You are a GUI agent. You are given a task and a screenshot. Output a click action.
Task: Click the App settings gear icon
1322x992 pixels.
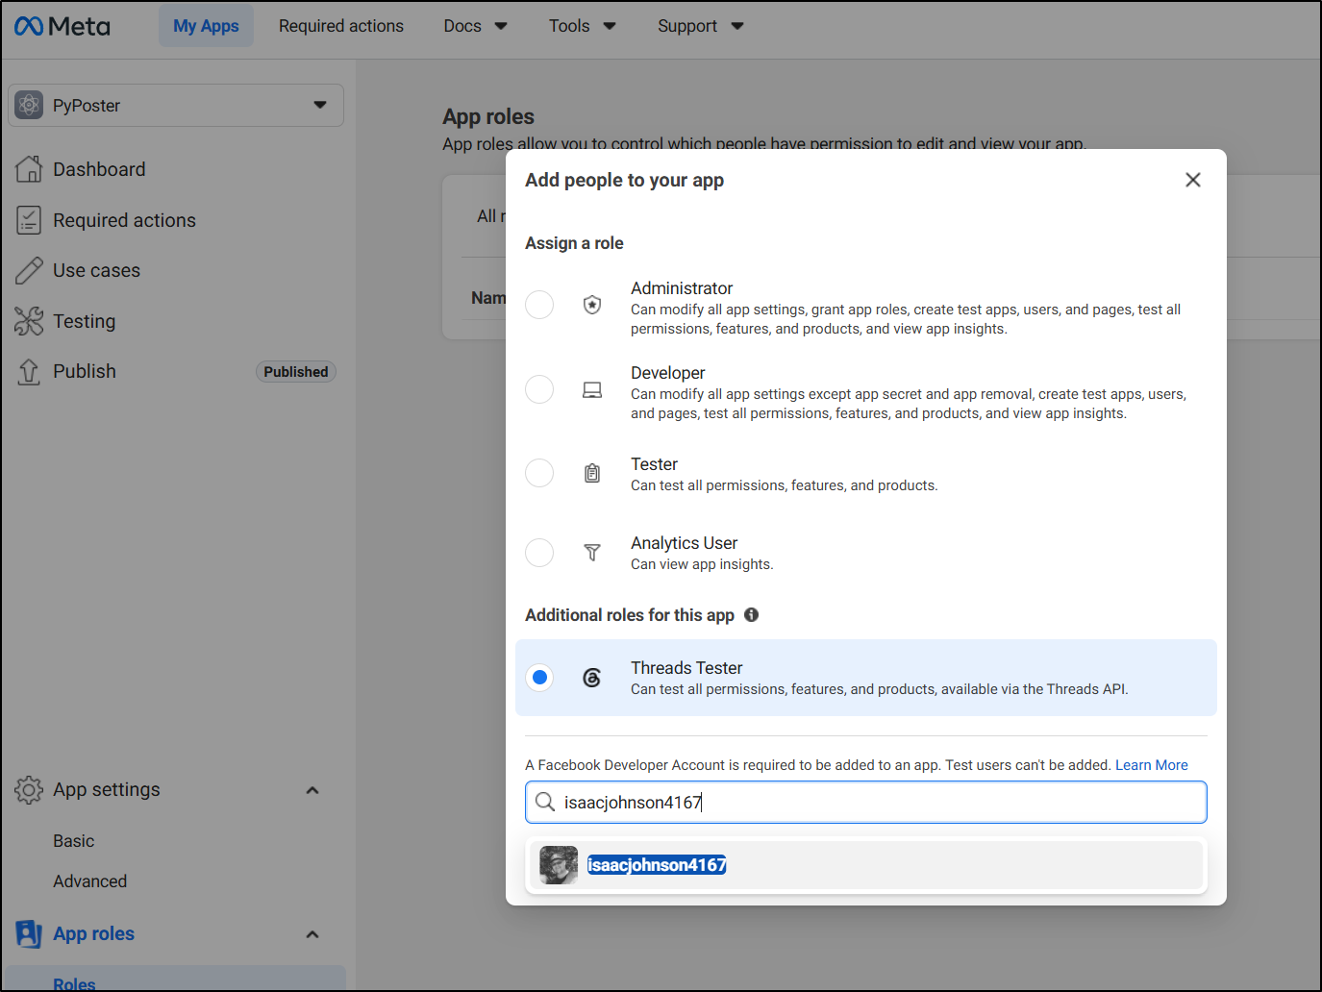(x=29, y=790)
